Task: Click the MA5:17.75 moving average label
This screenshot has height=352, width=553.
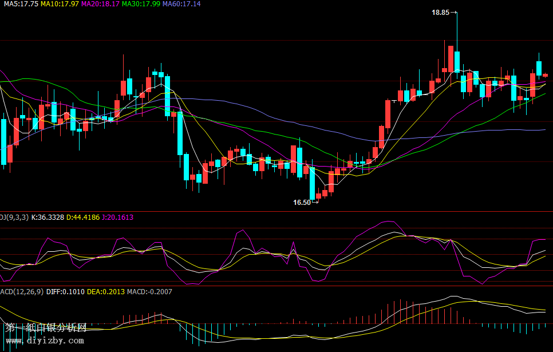Action: 19,4
